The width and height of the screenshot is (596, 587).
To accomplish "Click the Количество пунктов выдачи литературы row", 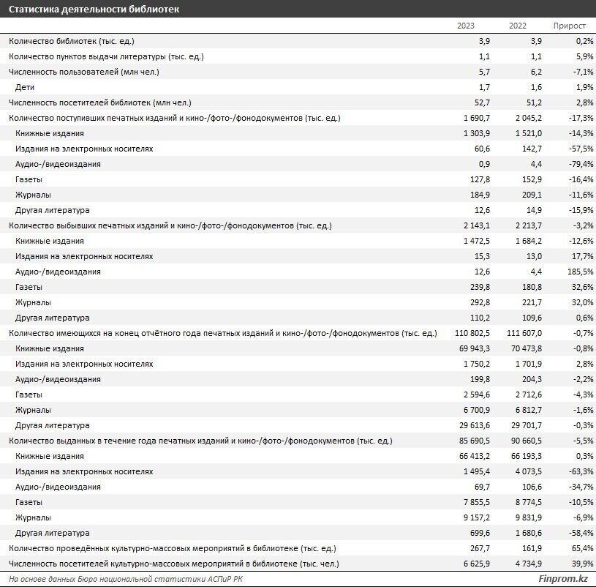I will [106, 56].
